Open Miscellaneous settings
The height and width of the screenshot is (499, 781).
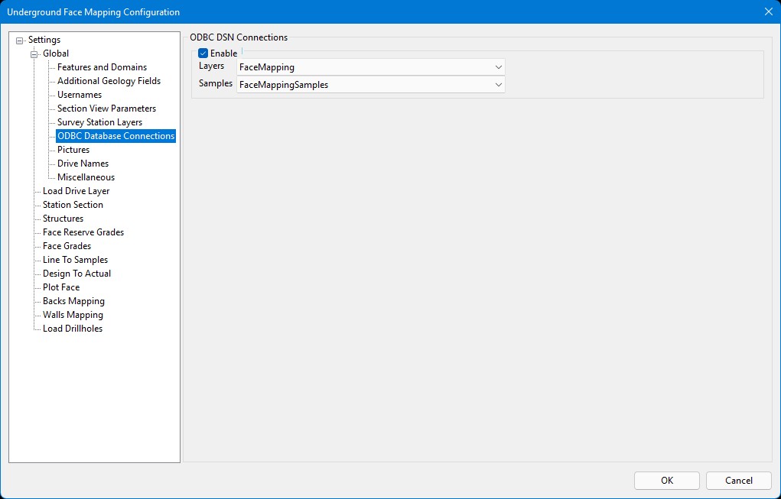click(86, 177)
